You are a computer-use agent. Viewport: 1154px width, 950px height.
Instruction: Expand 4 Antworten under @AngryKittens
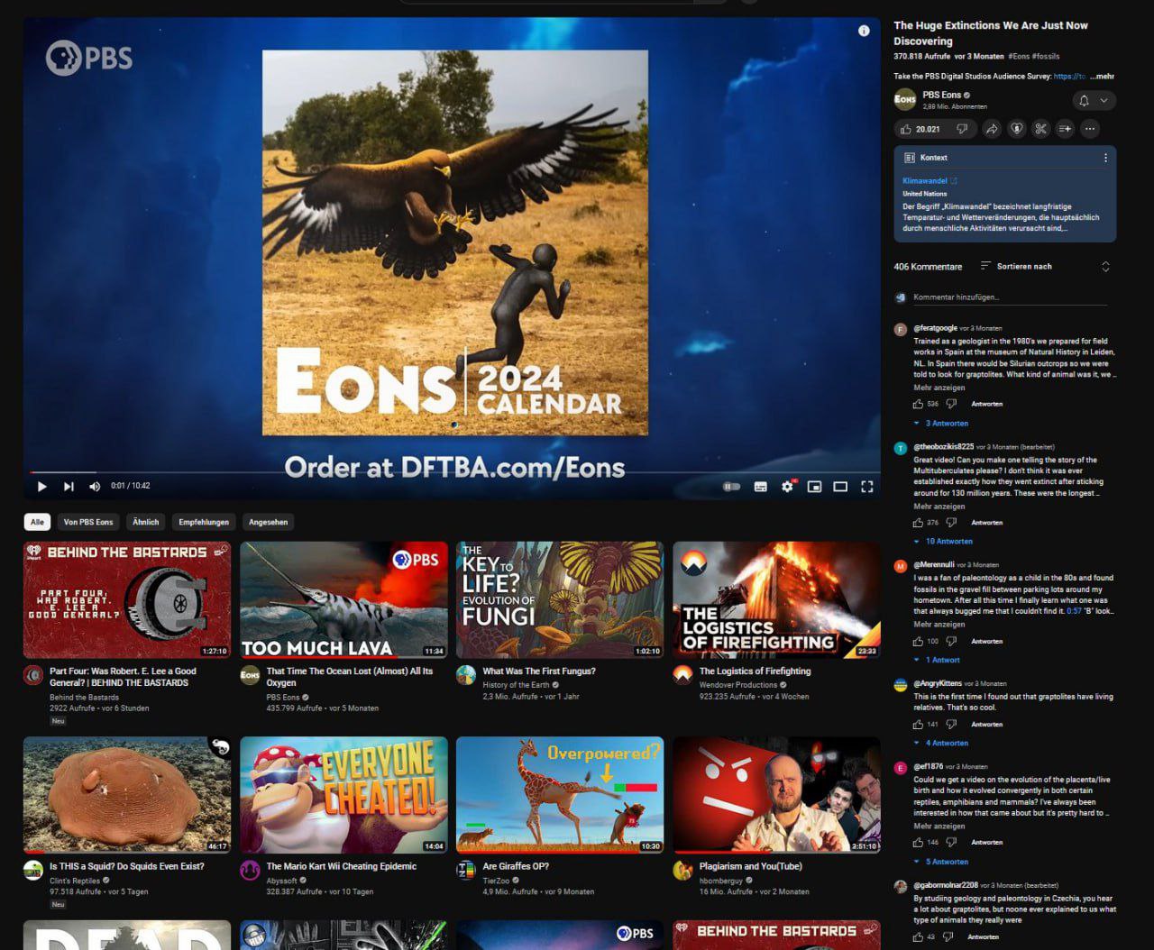point(941,744)
